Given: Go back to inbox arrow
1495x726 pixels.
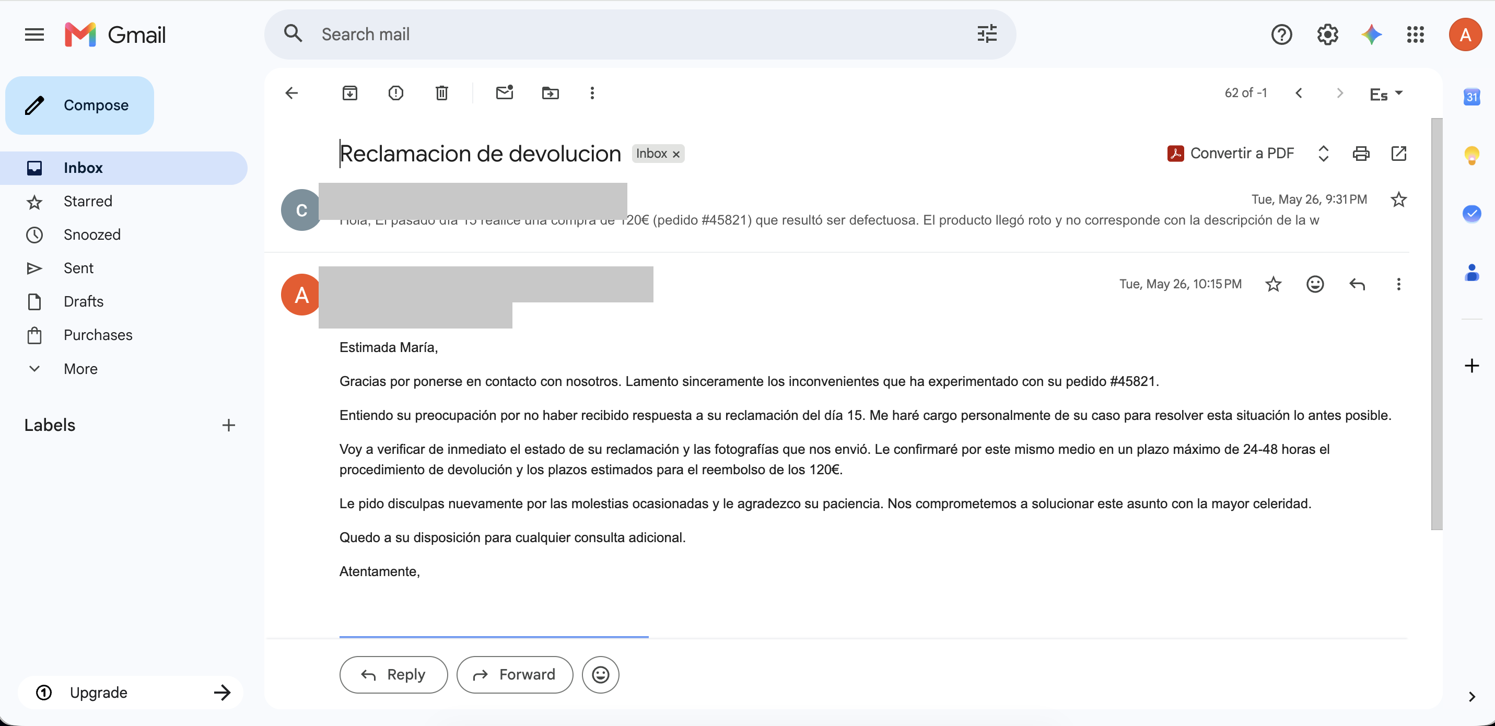Looking at the screenshot, I should [291, 93].
